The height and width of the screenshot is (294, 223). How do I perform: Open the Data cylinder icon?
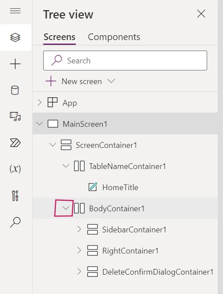pos(15,90)
